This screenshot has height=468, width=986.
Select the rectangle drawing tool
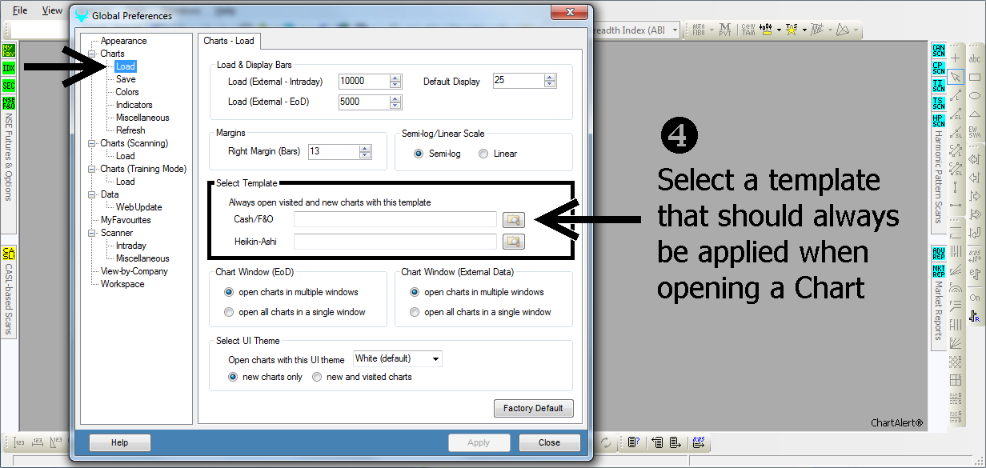pyautogui.click(x=975, y=77)
